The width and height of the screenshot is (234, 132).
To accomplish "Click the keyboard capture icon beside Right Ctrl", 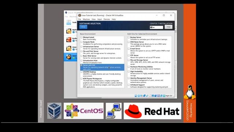I will (164, 96).
